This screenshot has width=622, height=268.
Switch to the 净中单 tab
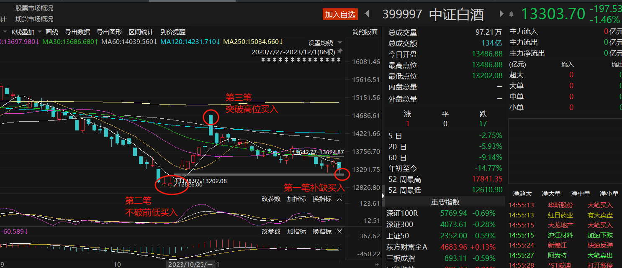(x=581, y=194)
